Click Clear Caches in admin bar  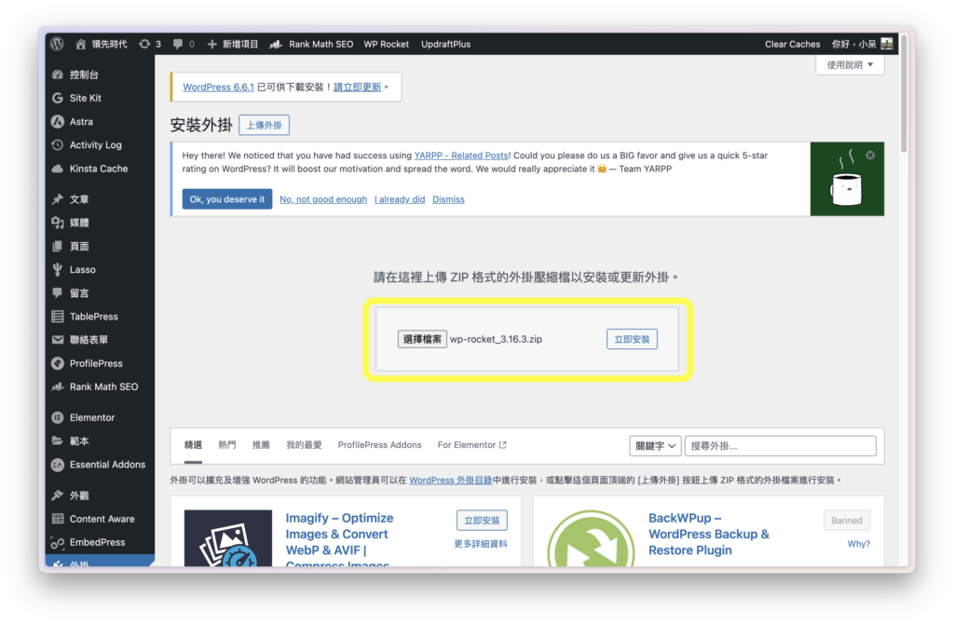click(792, 44)
